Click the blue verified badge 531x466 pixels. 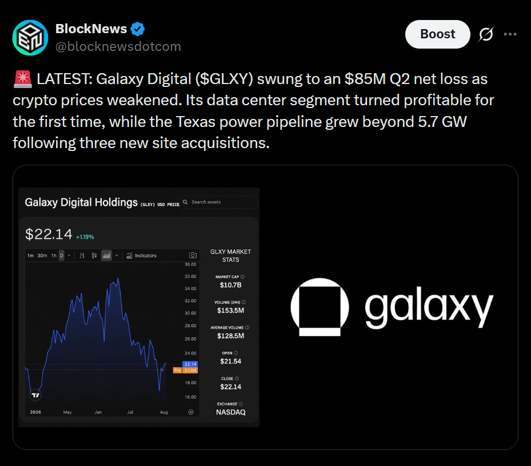pyautogui.click(x=138, y=29)
